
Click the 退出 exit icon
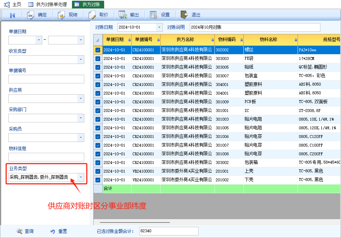[184, 15]
